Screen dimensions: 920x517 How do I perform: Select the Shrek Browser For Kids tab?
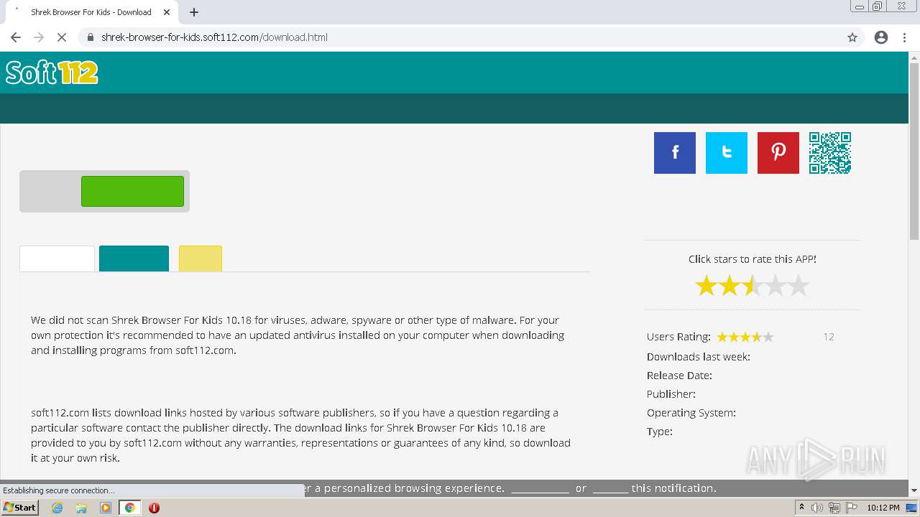point(91,12)
